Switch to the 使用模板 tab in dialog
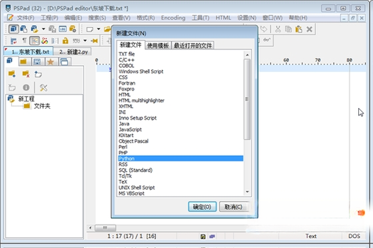This screenshot has width=373, height=248. pos(158,46)
